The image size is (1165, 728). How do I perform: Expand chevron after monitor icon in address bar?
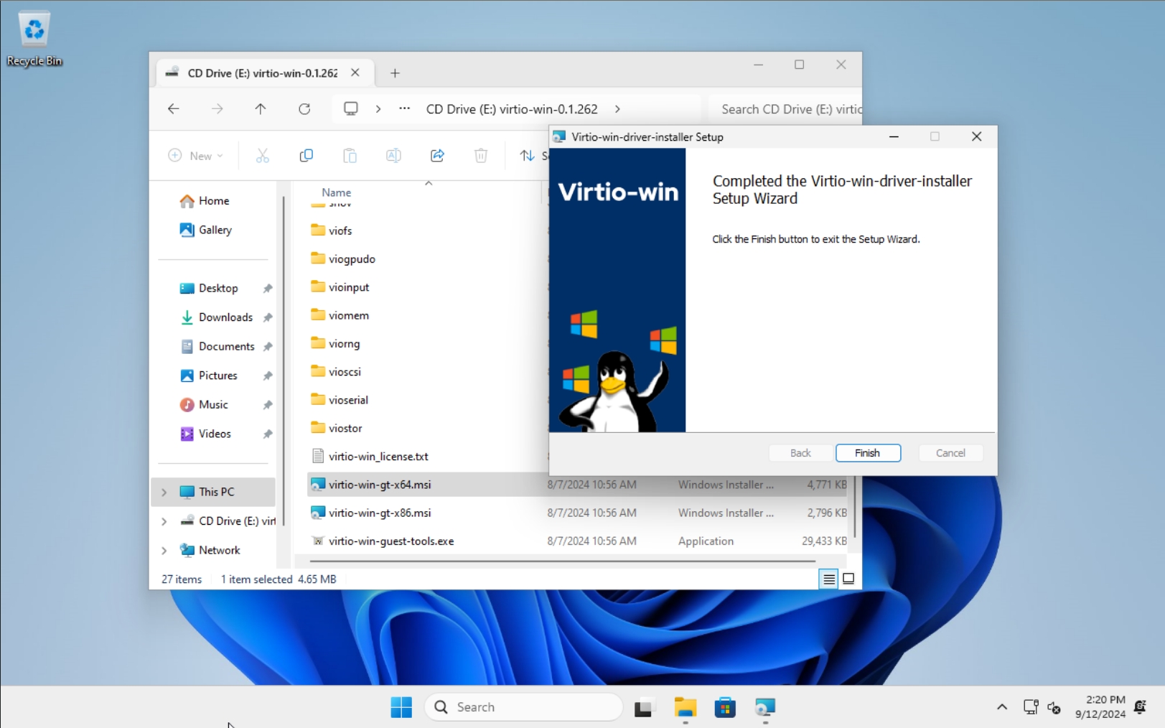[x=378, y=109]
